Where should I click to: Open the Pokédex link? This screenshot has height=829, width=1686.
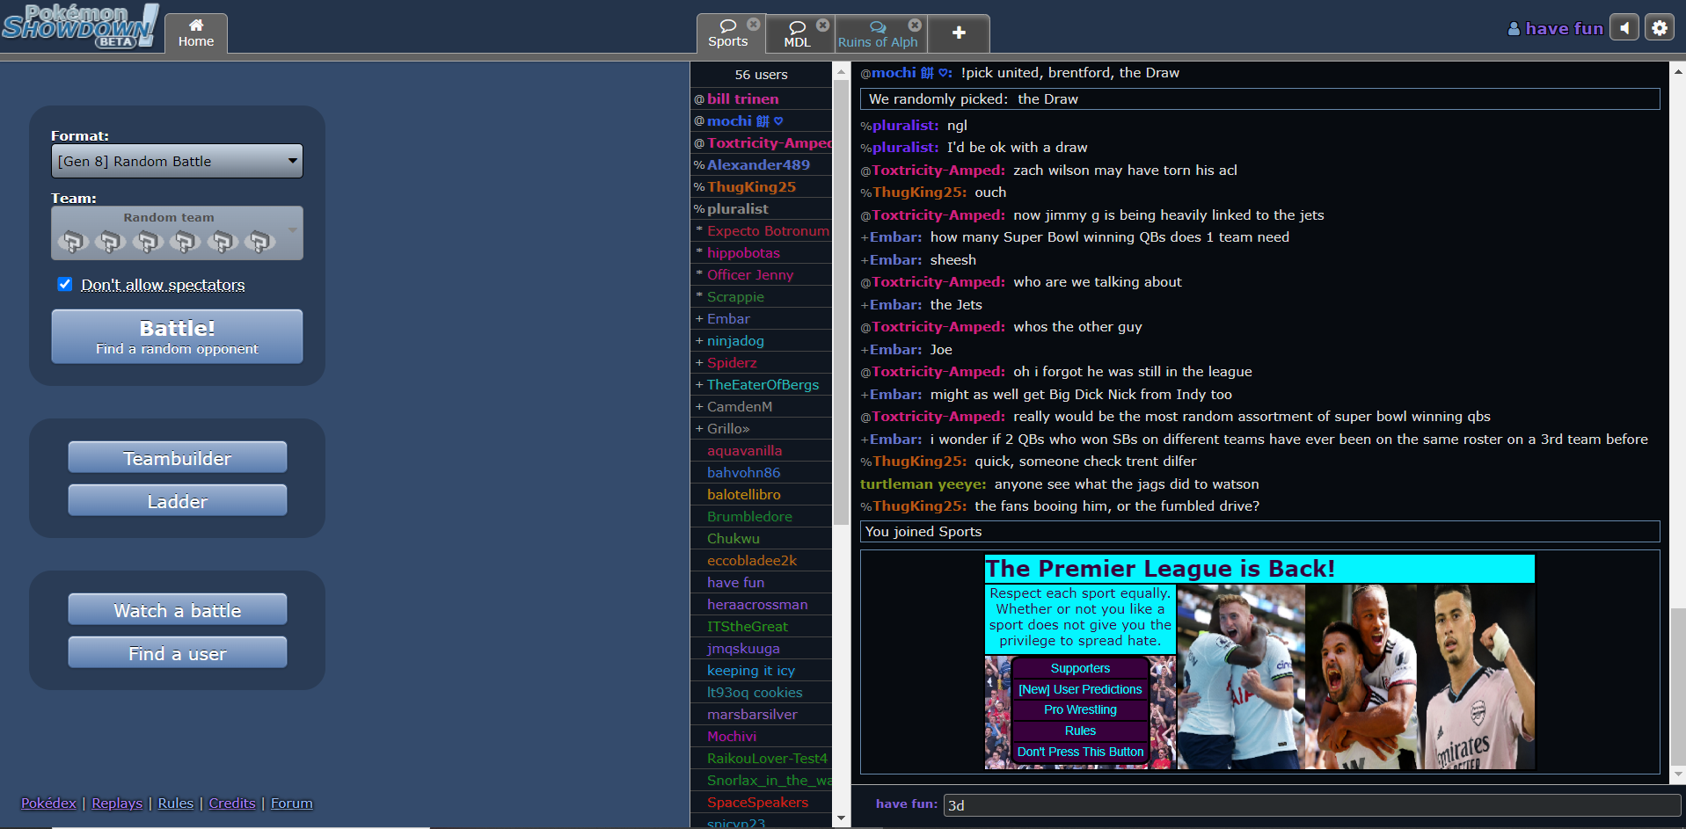coord(48,803)
